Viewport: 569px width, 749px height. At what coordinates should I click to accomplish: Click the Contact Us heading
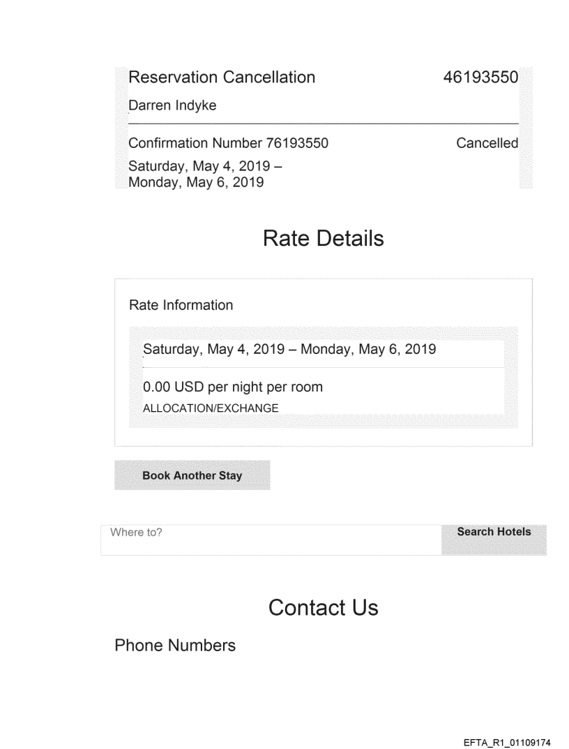point(323,607)
